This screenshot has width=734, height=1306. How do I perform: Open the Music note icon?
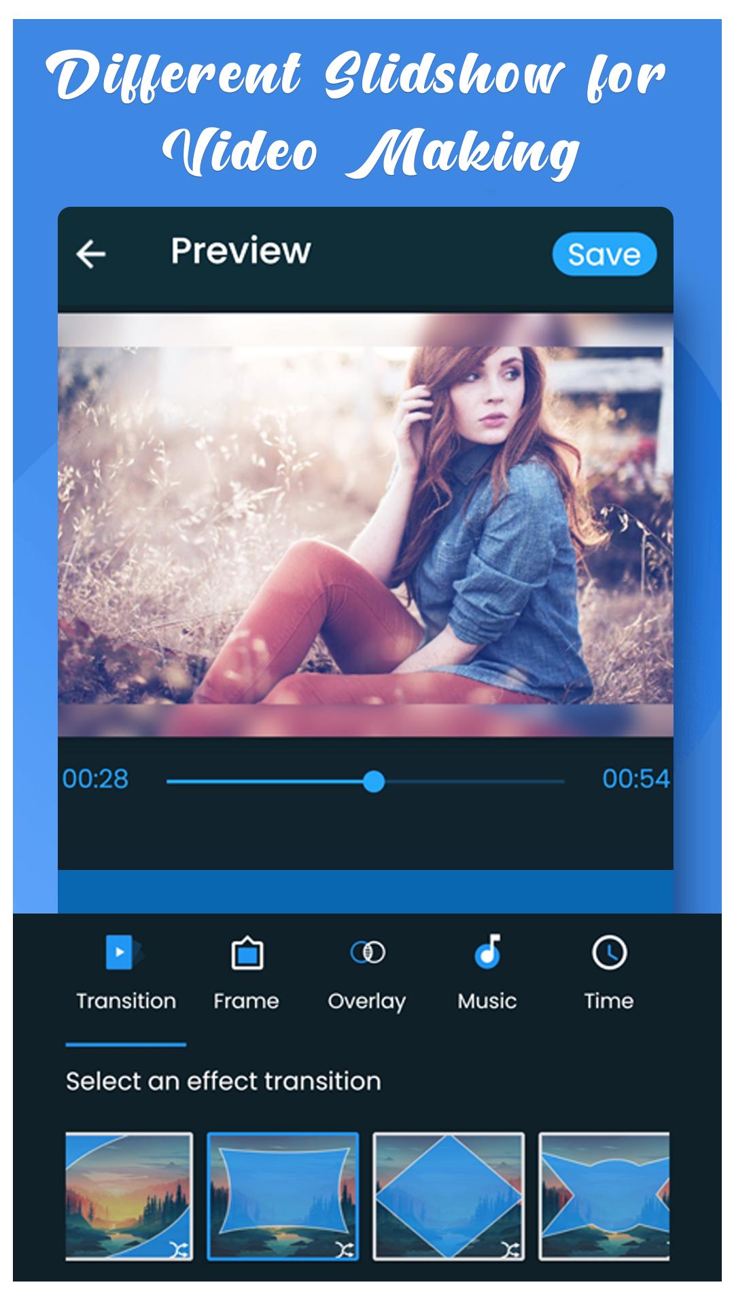[487, 951]
